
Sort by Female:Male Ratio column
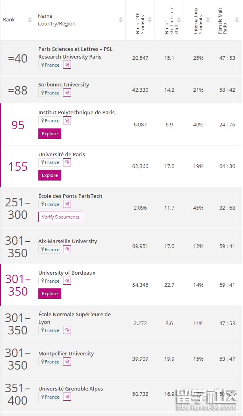237,20
